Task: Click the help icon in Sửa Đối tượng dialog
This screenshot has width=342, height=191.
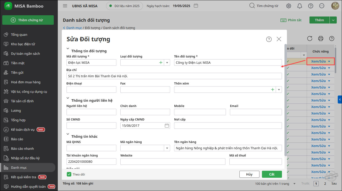Action: [269, 39]
